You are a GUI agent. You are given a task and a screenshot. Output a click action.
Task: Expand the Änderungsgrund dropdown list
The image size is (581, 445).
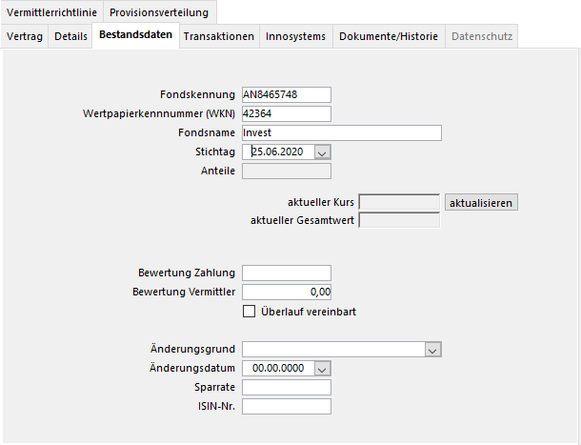coord(433,350)
